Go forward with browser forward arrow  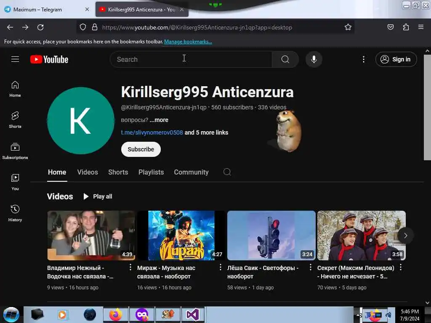click(25, 27)
